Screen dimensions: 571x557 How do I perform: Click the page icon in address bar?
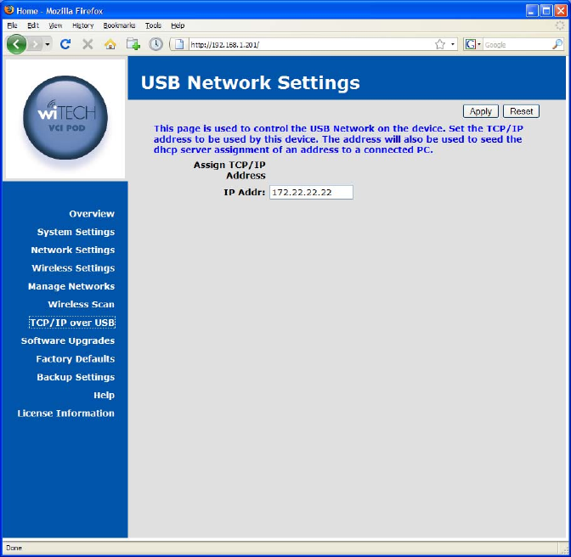179,44
